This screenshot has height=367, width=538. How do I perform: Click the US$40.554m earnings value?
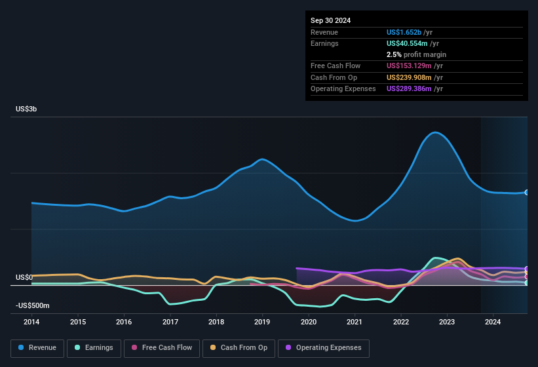[x=407, y=43]
